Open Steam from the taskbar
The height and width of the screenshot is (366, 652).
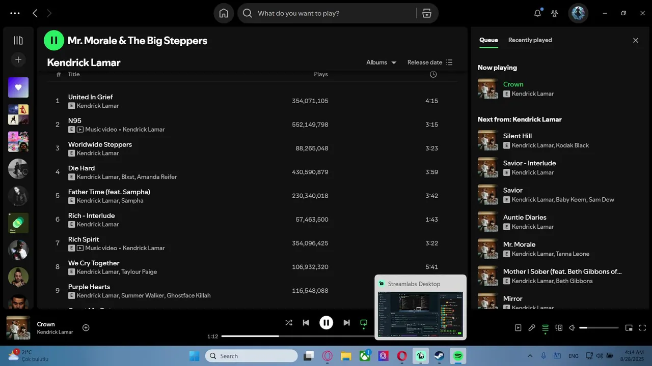click(439, 356)
